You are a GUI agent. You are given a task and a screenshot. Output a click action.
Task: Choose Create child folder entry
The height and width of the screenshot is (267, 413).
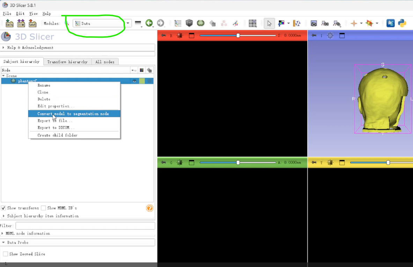pos(74,135)
